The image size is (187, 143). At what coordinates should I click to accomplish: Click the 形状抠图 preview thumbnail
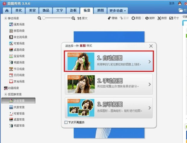81,108
